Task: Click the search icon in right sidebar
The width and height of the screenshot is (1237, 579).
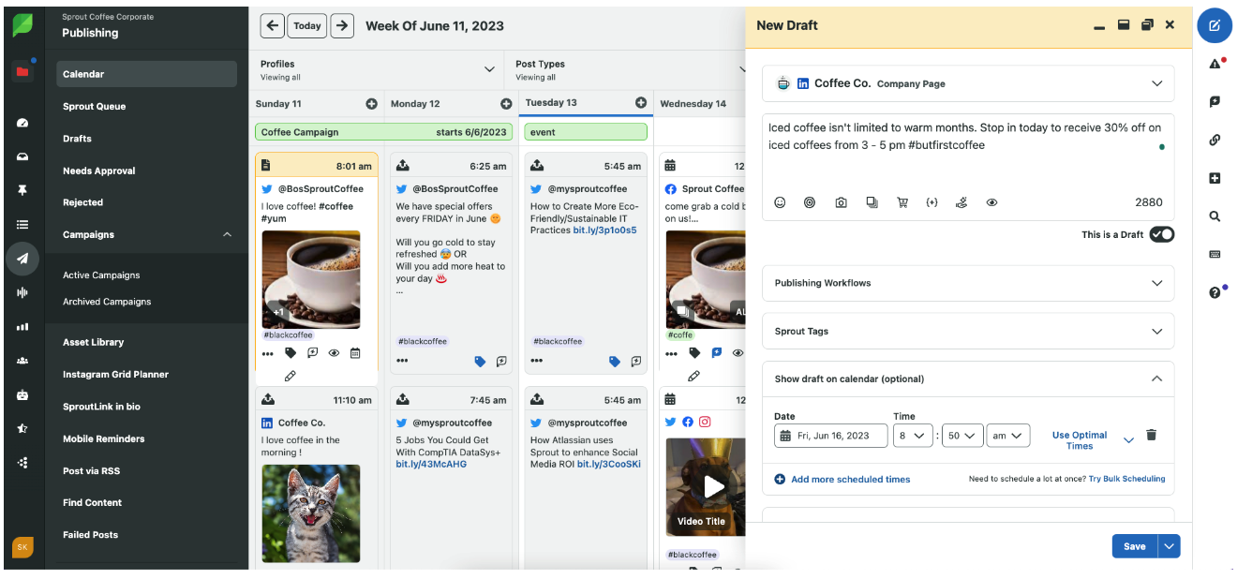Action: [x=1215, y=216]
